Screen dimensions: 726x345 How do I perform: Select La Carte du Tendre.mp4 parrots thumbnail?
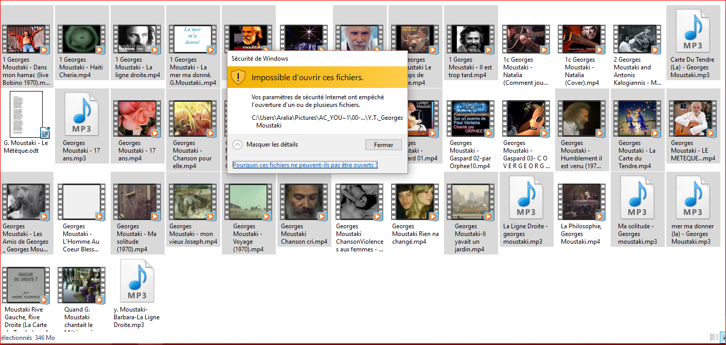637,119
